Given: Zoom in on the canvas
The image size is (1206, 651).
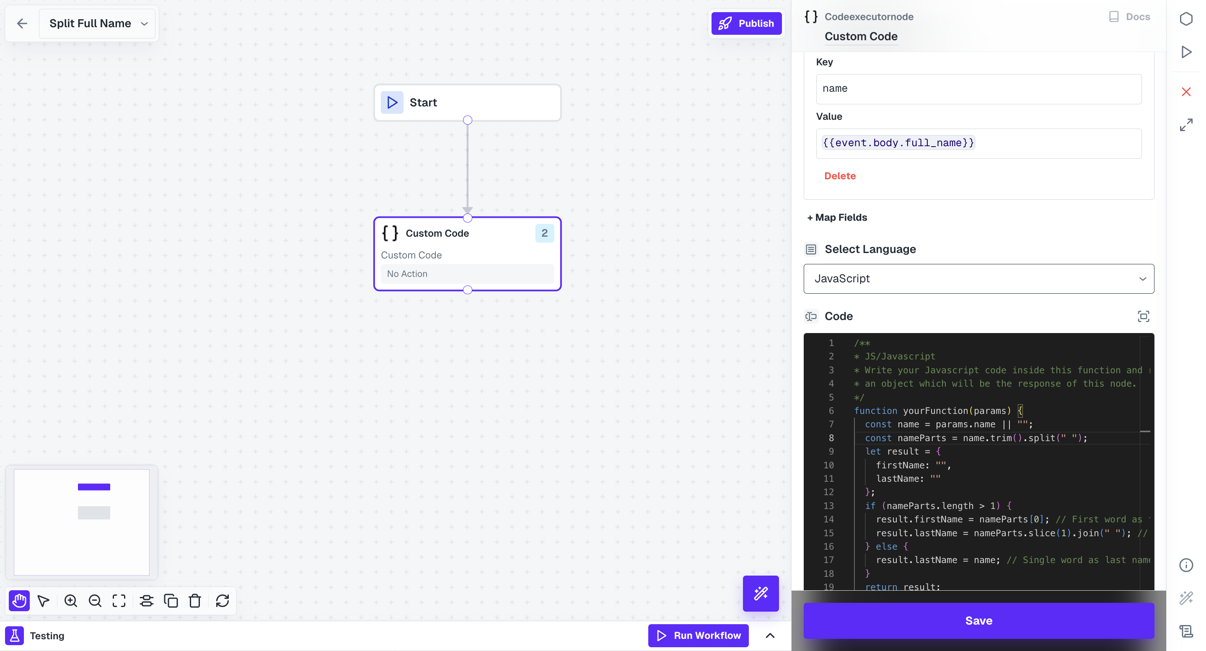Looking at the screenshot, I should [x=71, y=600].
